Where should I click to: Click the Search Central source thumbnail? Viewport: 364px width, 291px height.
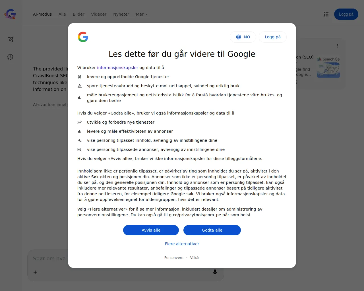coord(328,67)
